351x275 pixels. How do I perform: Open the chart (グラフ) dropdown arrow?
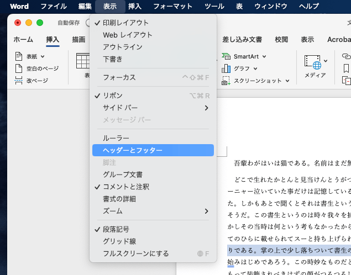[255, 68]
